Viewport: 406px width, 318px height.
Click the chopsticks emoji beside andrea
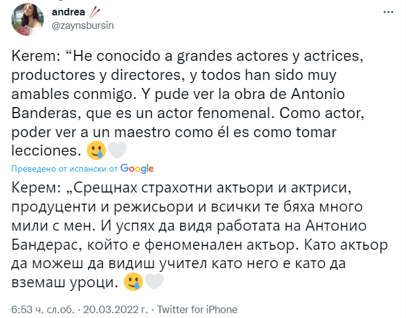[x=95, y=11]
